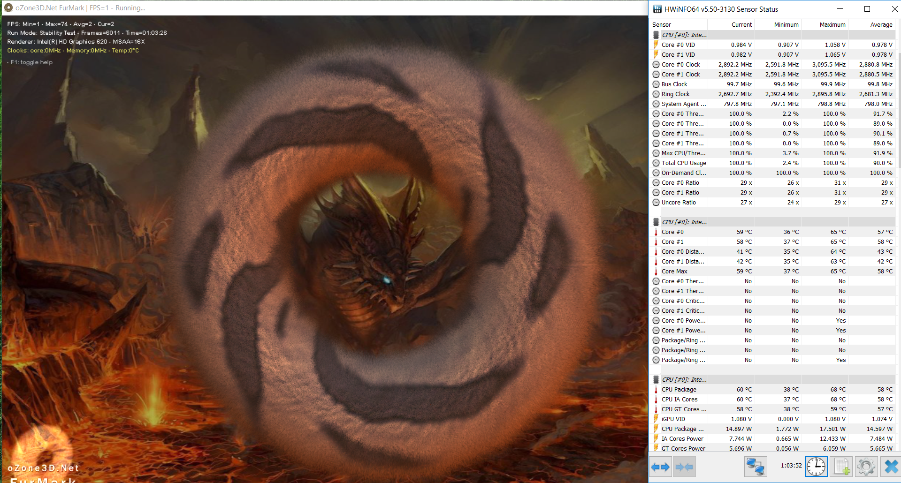The width and height of the screenshot is (901, 483).
Task: Select the Core #1 Critic... row label
Action: (x=683, y=310)
